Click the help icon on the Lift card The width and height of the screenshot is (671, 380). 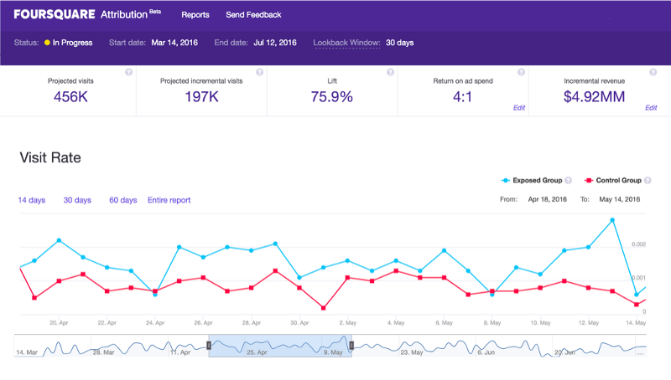point(390,72)
